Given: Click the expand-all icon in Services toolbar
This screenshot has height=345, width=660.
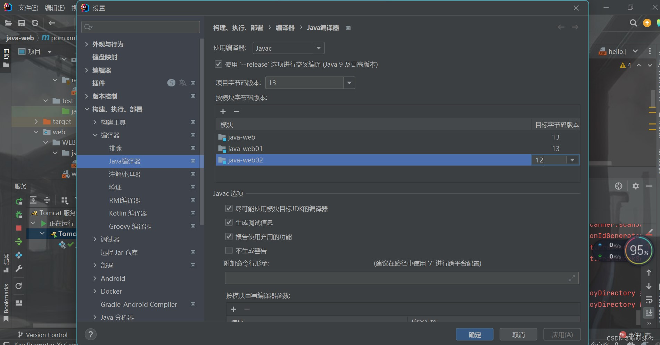Looking at the screenshot, I should click(33, 200).
